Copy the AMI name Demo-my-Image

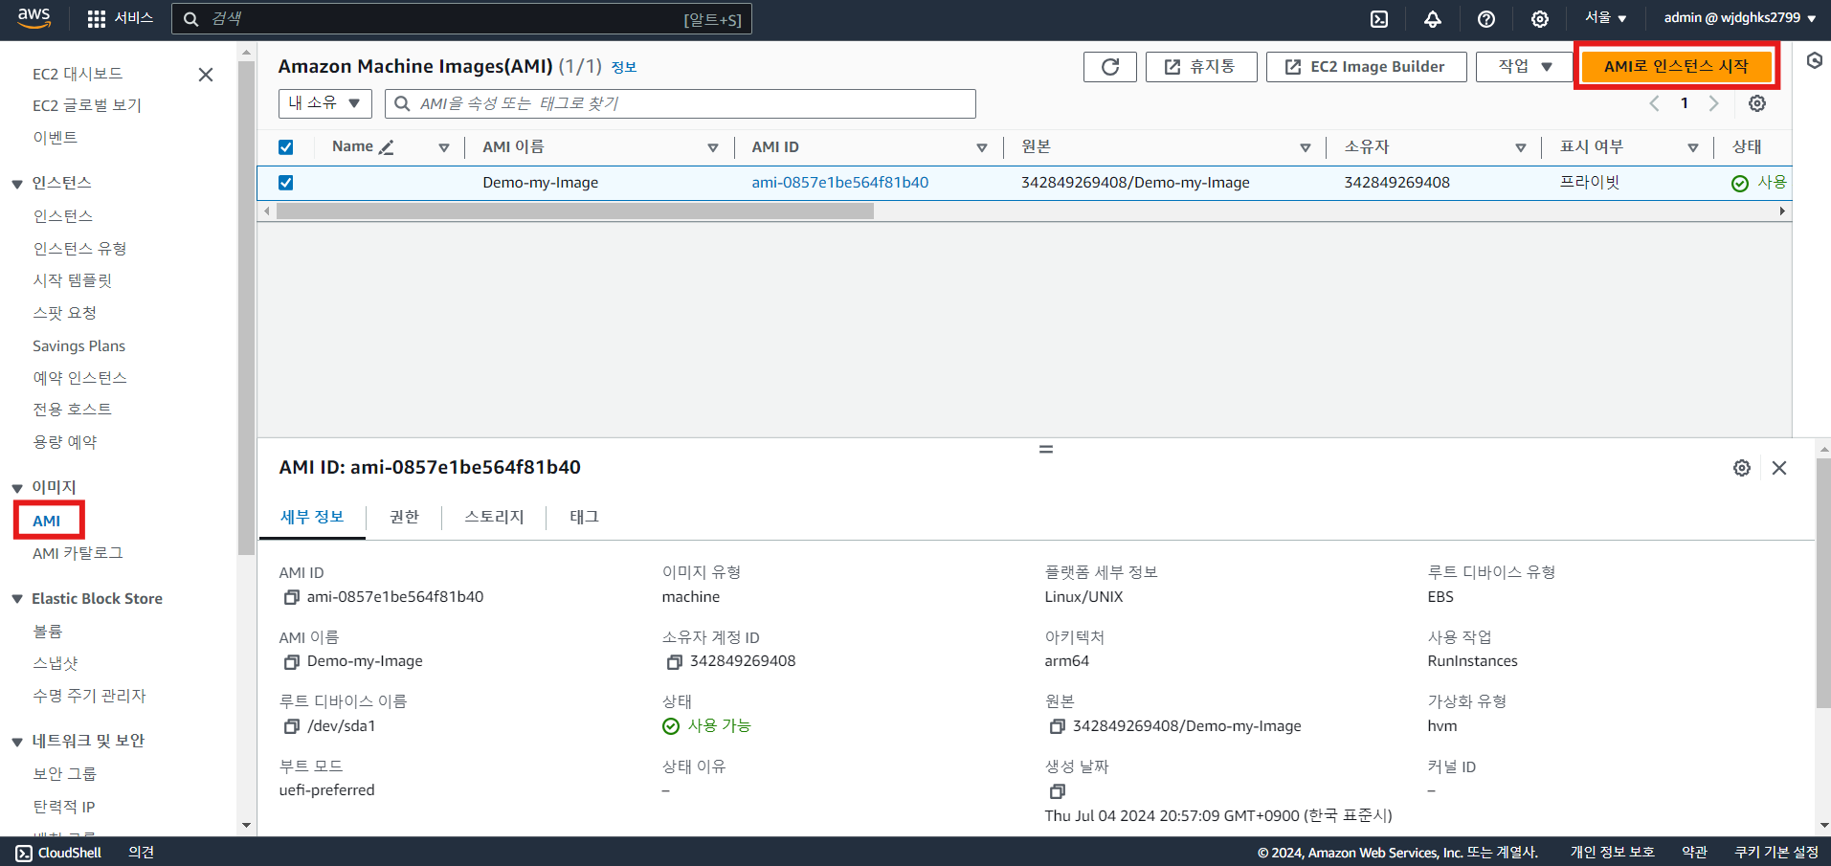point(292,662)
